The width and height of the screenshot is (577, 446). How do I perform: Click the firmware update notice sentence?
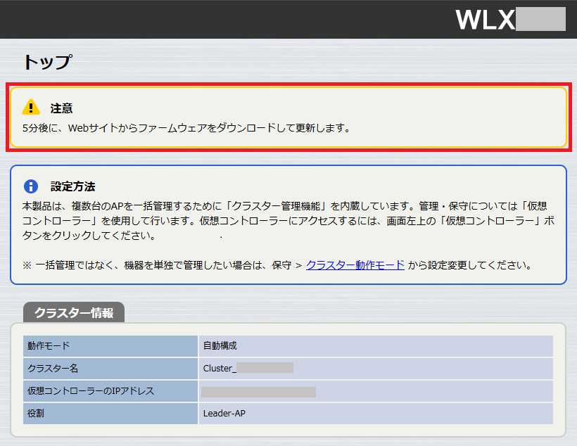coord(186,128)
